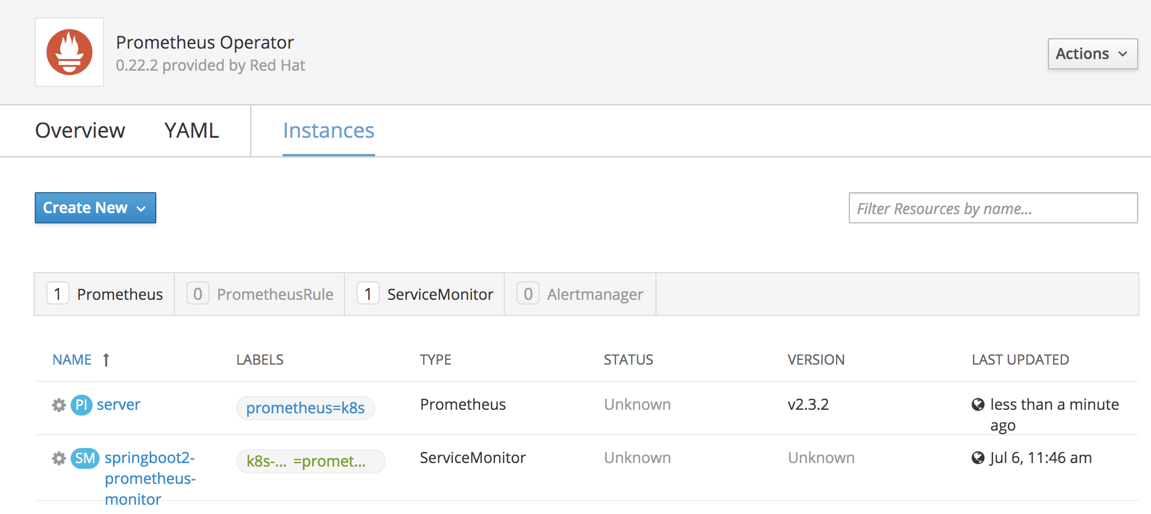Switch to the YAML tab

pyautogui.click(x=192, y=130)
